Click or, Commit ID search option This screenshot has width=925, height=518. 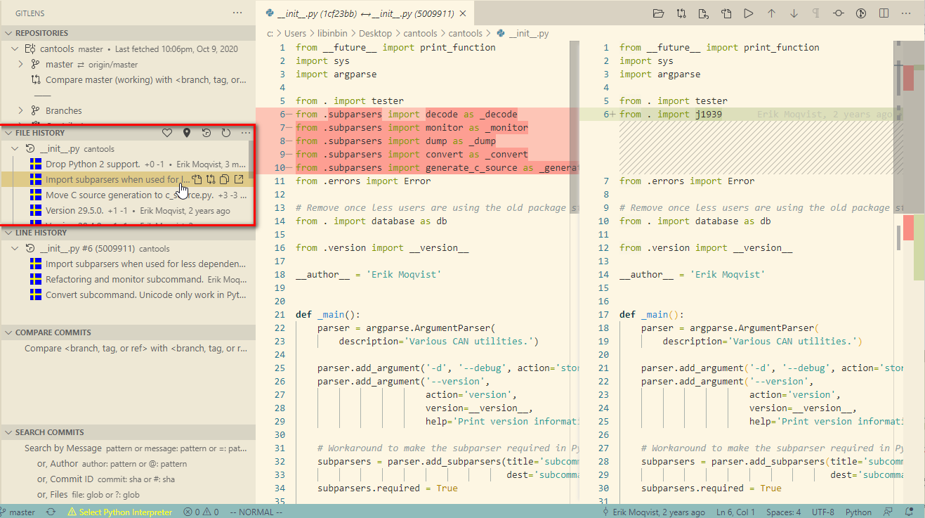(x=128, y=479)
